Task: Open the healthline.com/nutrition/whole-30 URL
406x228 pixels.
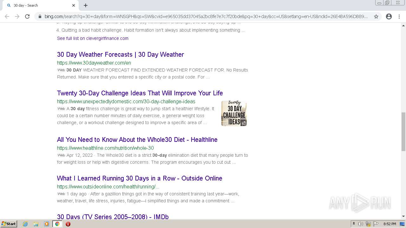Action: pyautogui.click(x=105, y=148)
